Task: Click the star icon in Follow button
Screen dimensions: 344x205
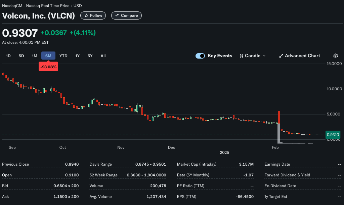Action: point(86,15)
